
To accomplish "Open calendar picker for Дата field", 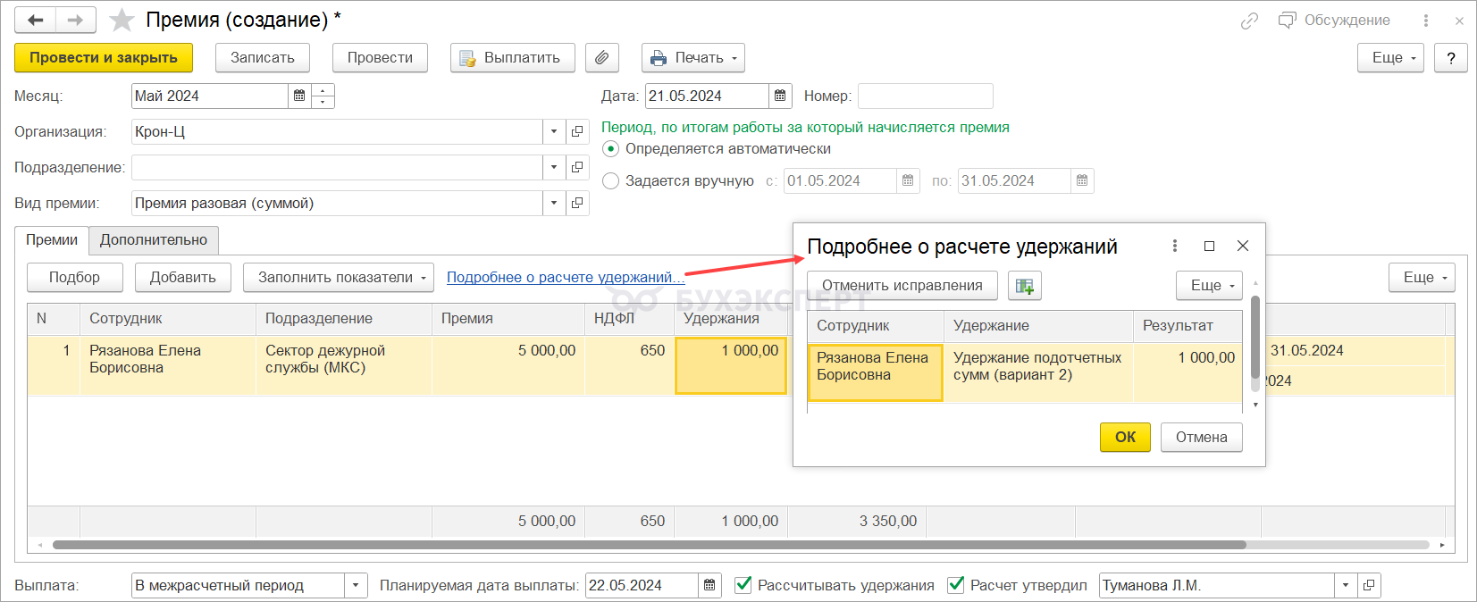I will 780,96.
